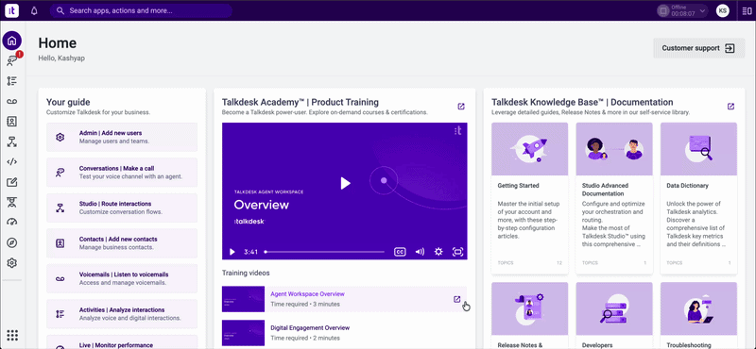Open the Developers card image

point(614,308)
